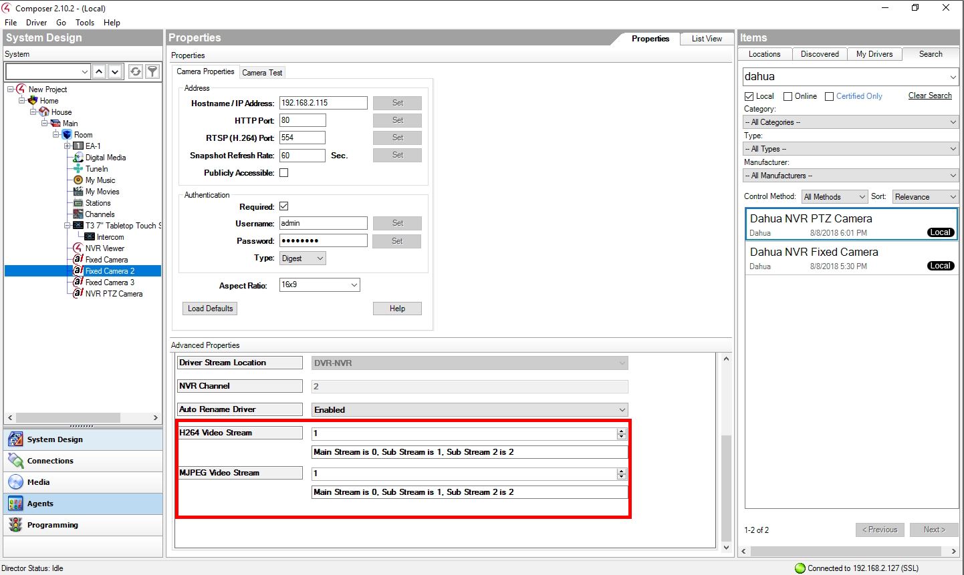
Task: Click the Help button in Camera Properties
Action: click(x=397, y=309)
